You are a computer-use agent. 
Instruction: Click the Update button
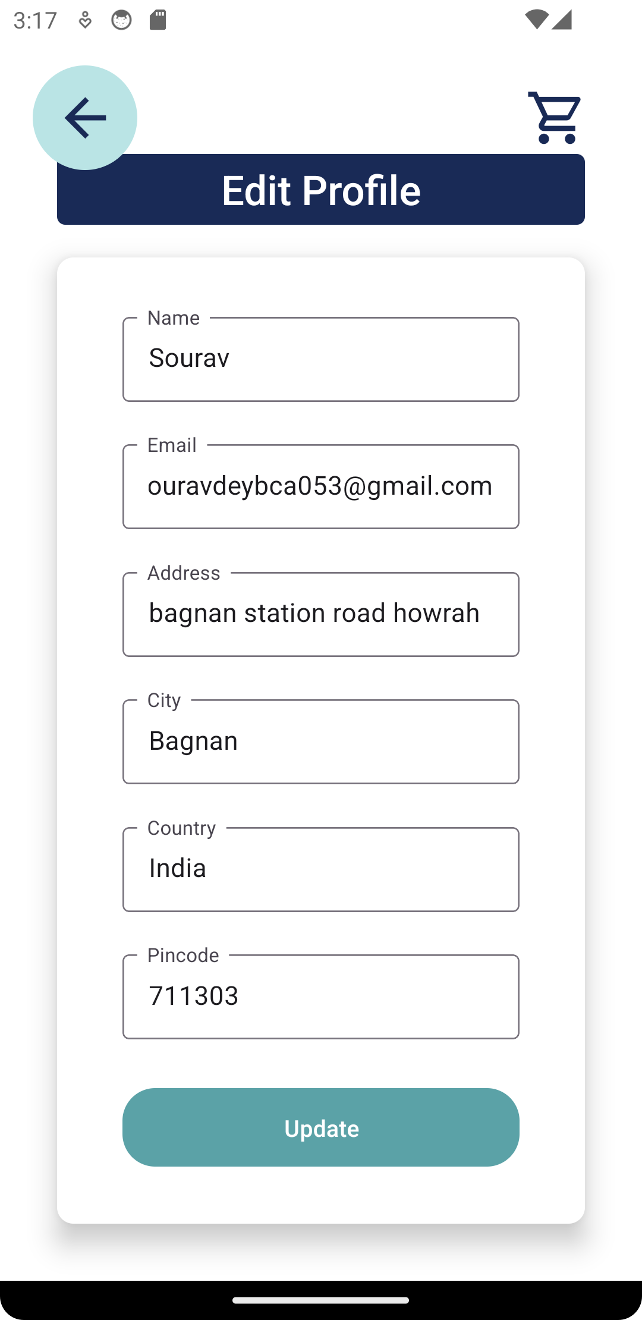(321, 1127)
